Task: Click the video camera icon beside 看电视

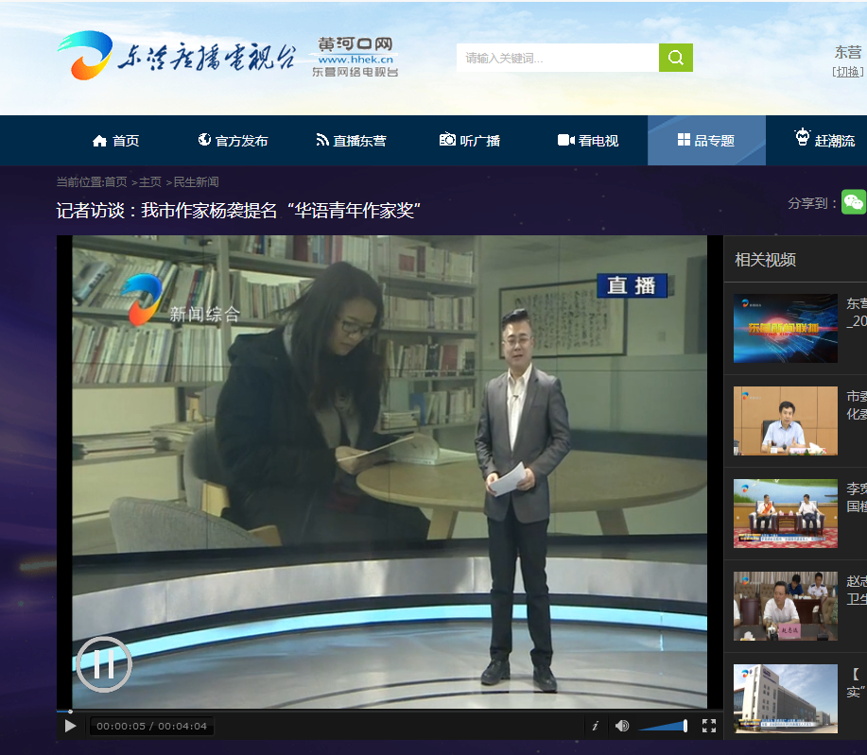Action: coord(566,140)
